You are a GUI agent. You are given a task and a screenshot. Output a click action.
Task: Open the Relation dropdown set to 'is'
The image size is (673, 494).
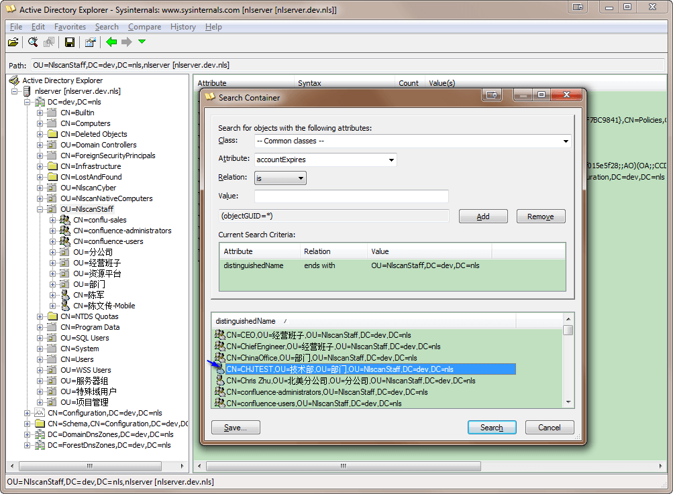click(280, 178)
